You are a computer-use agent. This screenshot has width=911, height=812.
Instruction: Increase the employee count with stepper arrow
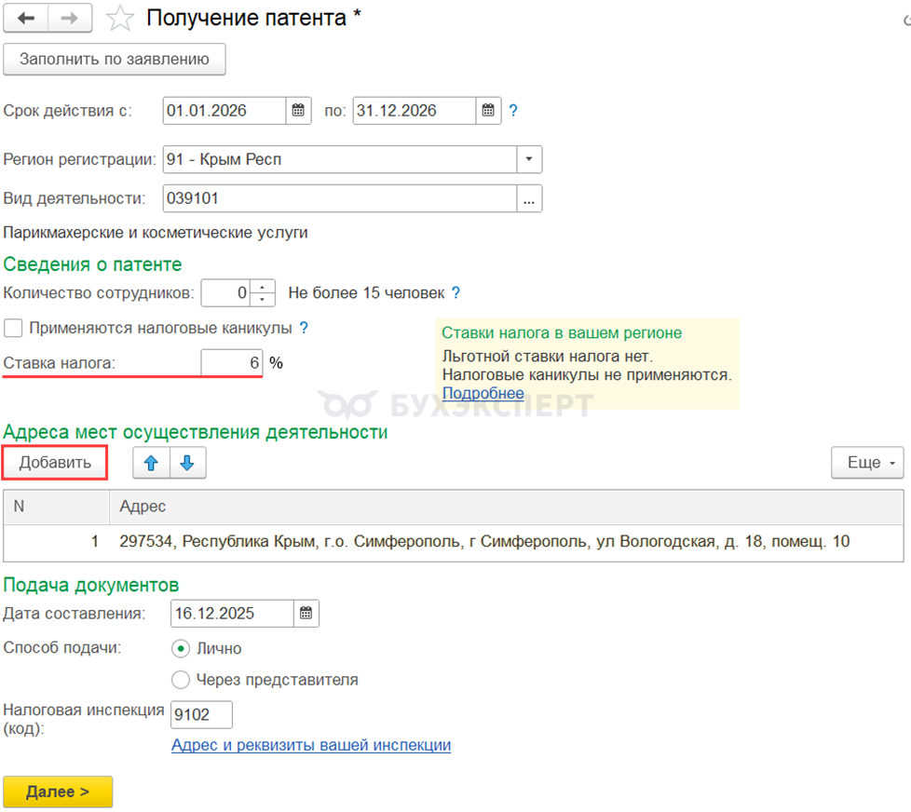(265, 287)
